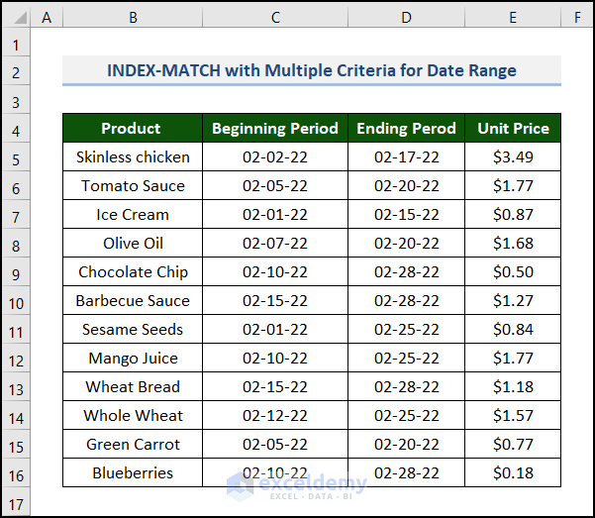Select row 10 header

[16, 301]
